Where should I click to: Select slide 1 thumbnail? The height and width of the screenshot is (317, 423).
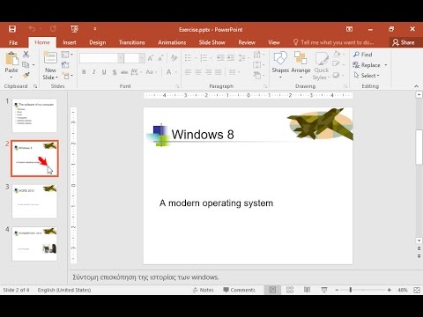click(34, 115)
